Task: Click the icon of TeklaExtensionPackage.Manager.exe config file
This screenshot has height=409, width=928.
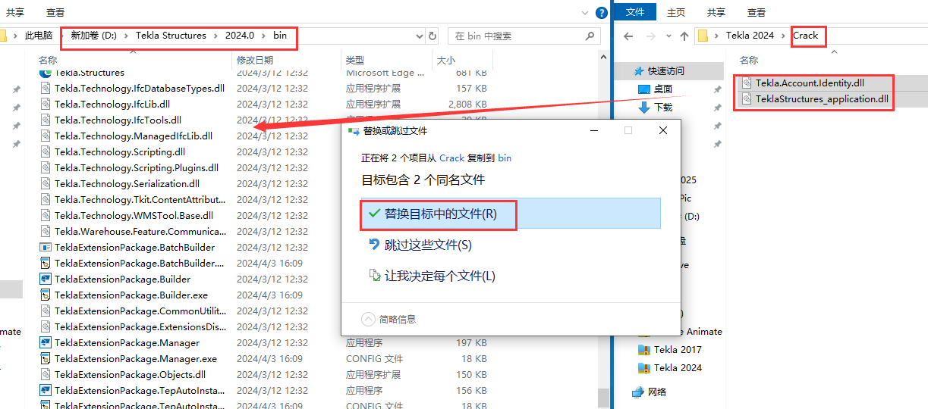Action: (46, 359)
